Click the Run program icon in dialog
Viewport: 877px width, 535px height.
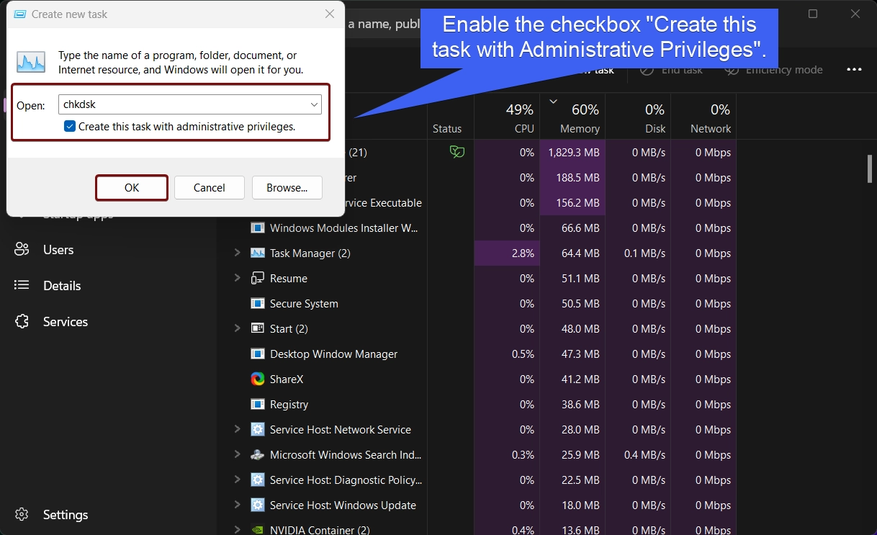[x=31, y=62]
